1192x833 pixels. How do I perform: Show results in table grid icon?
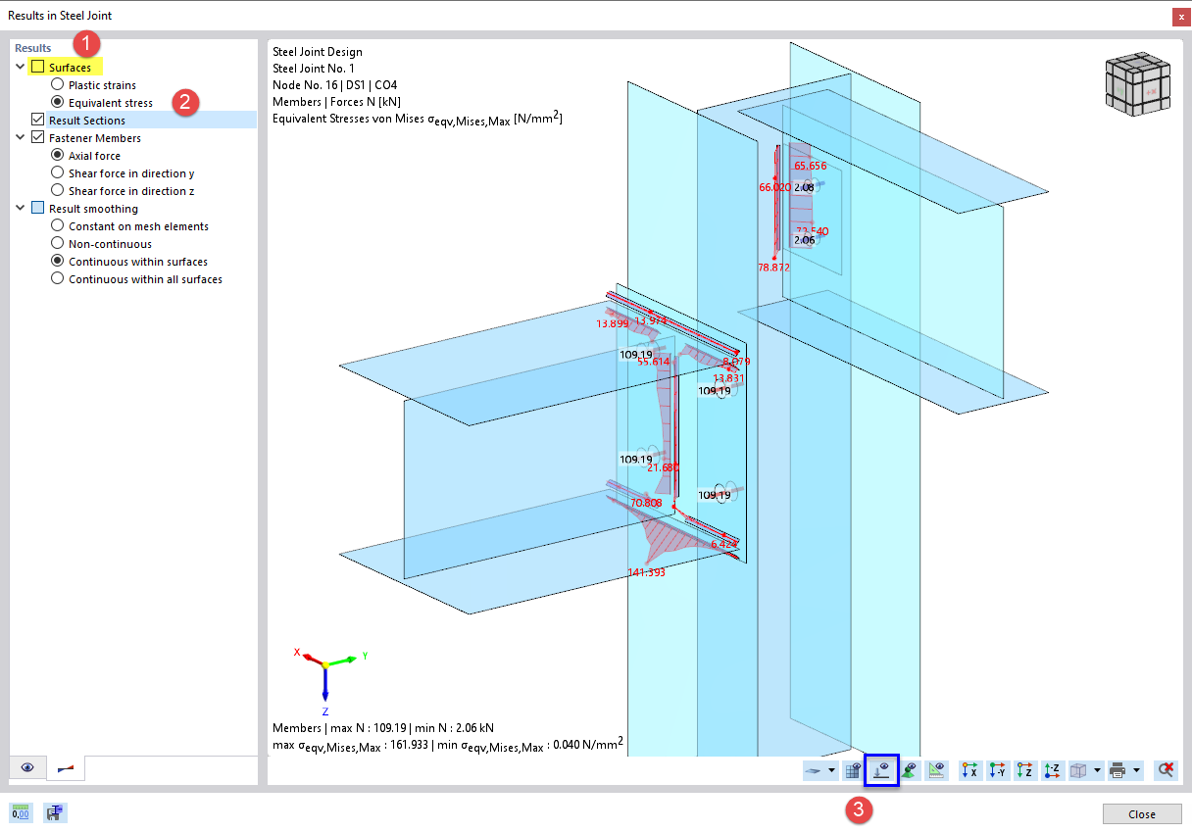(853, 770)
